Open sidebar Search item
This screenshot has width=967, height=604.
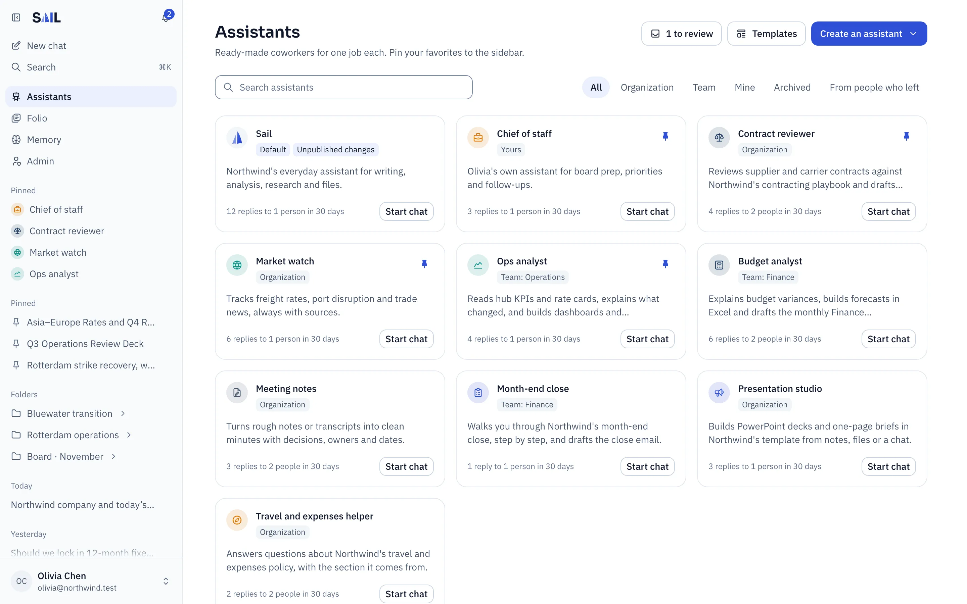coord(91,67)
